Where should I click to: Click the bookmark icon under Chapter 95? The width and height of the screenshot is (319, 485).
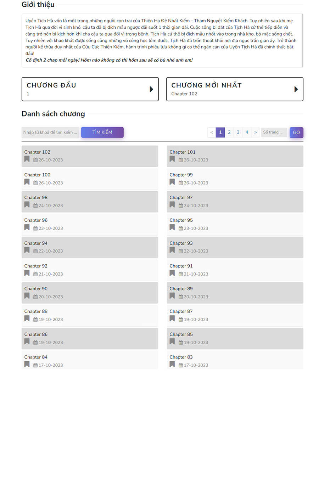coord(172,227)
